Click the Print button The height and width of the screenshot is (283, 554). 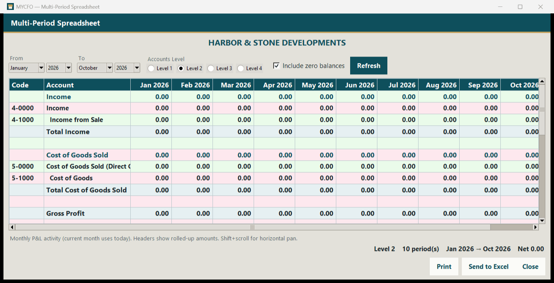click(444, 267)
